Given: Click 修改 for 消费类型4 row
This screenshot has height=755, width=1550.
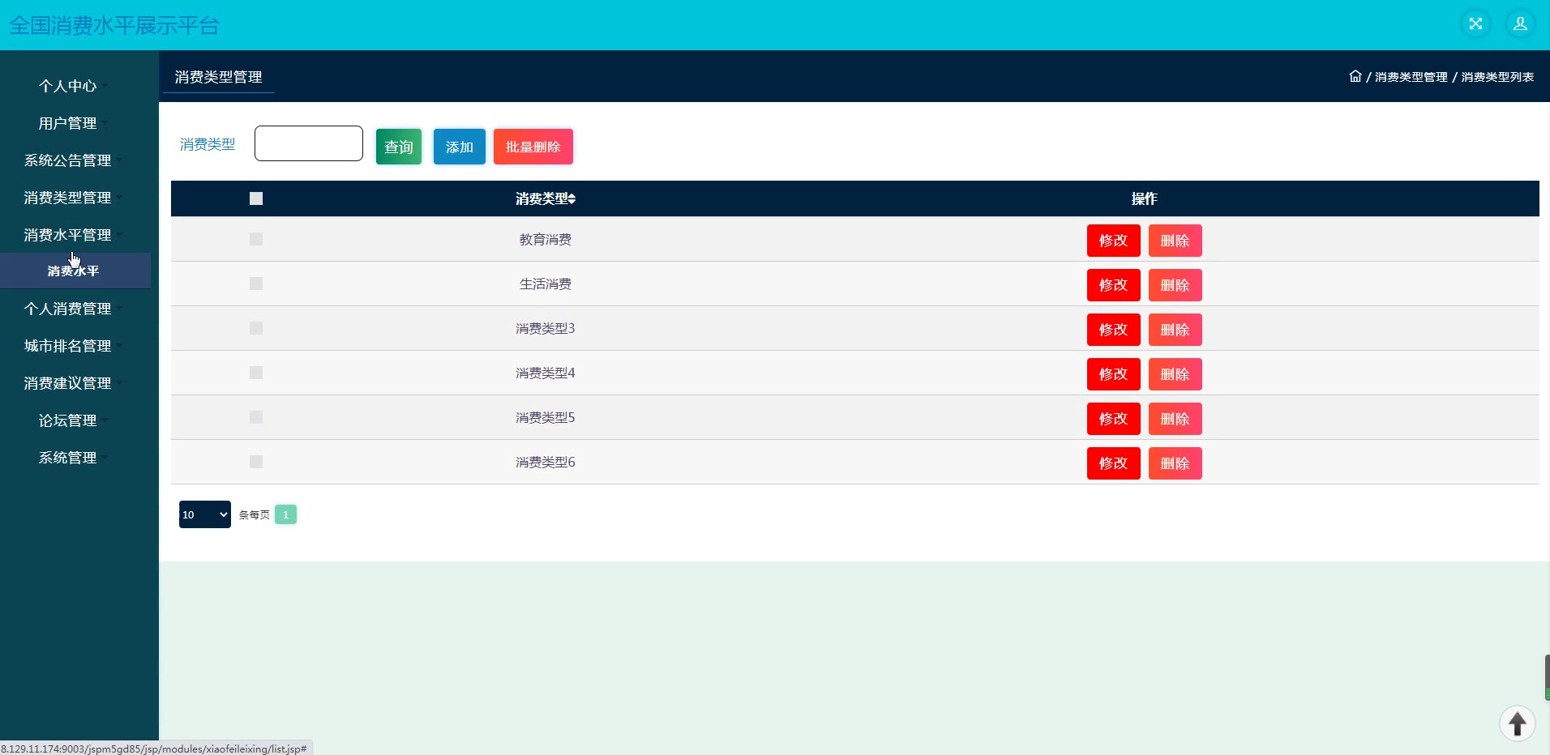Looking at the screenshot, I should (1114, 374).
